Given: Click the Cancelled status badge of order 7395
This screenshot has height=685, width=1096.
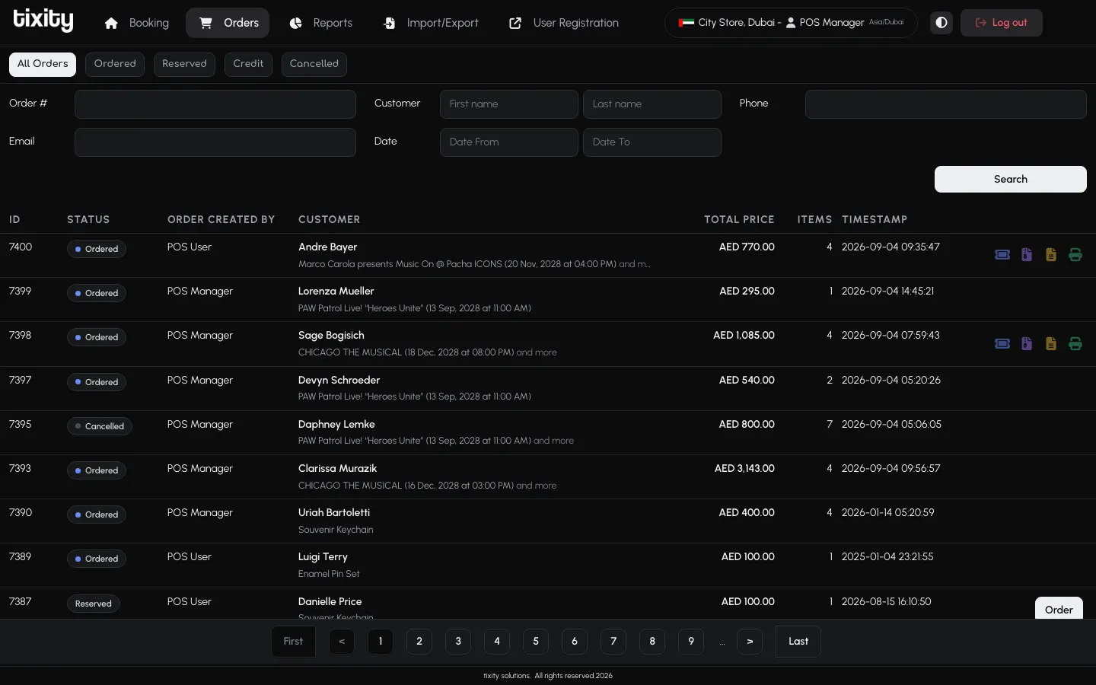Looking at the screenshot, I should point(100,426).
